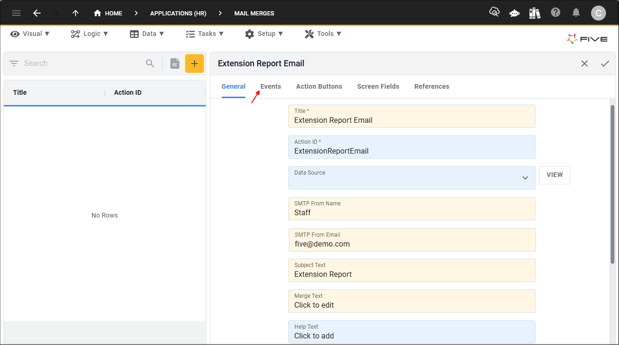The height and width of the screenshot is (345, 619).
Task: Go to APPLICATIONS (HR) breadcrumb
Action: [178, 13]
